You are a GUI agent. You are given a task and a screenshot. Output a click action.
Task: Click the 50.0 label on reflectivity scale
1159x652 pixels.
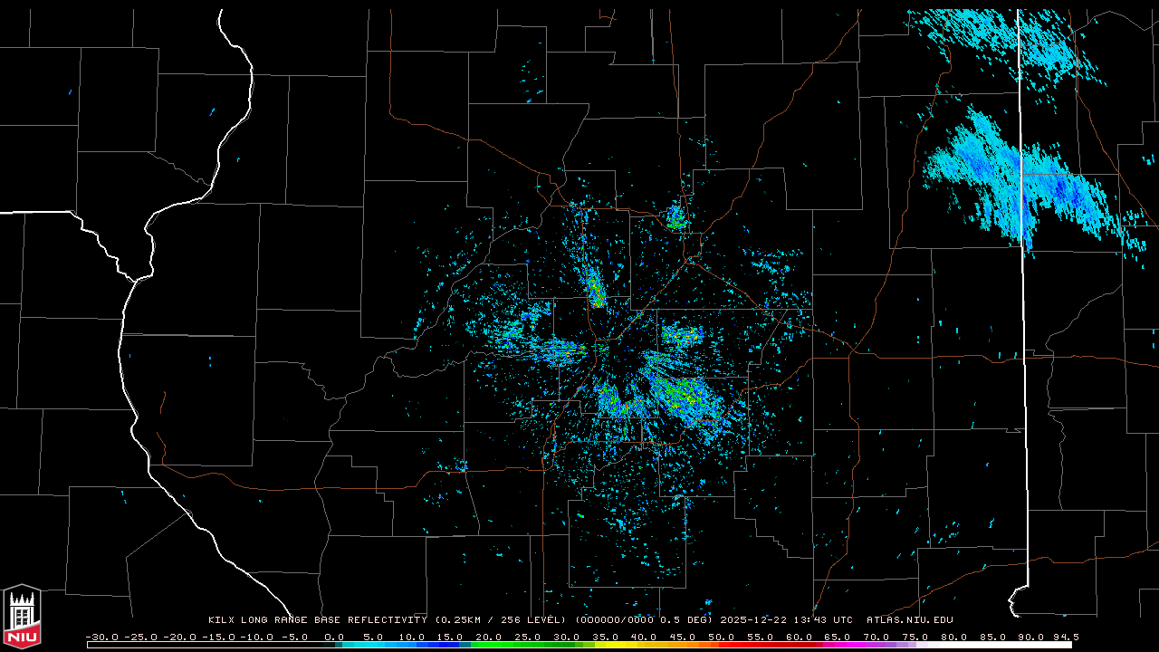coord(722,637)
